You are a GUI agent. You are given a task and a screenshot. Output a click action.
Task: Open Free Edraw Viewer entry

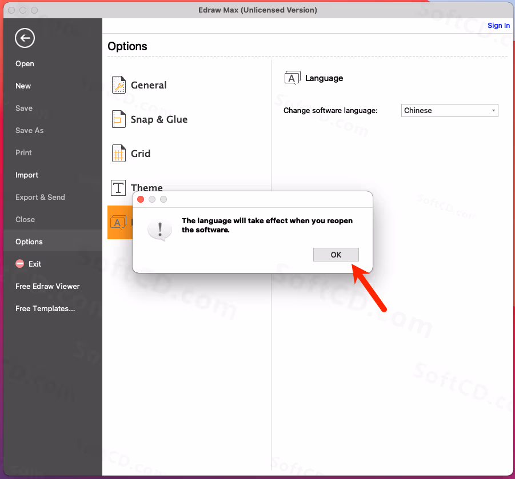[x=47, y=287]
